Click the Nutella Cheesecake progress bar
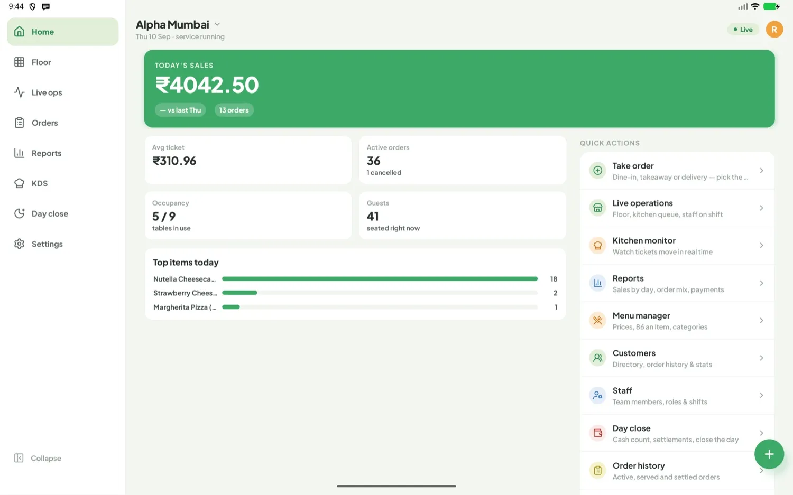 click(380, 279)
